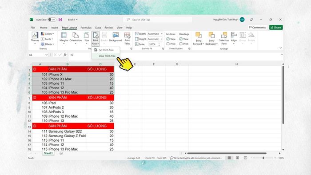Click the save icon in title bar

click(x=60, y=20)
